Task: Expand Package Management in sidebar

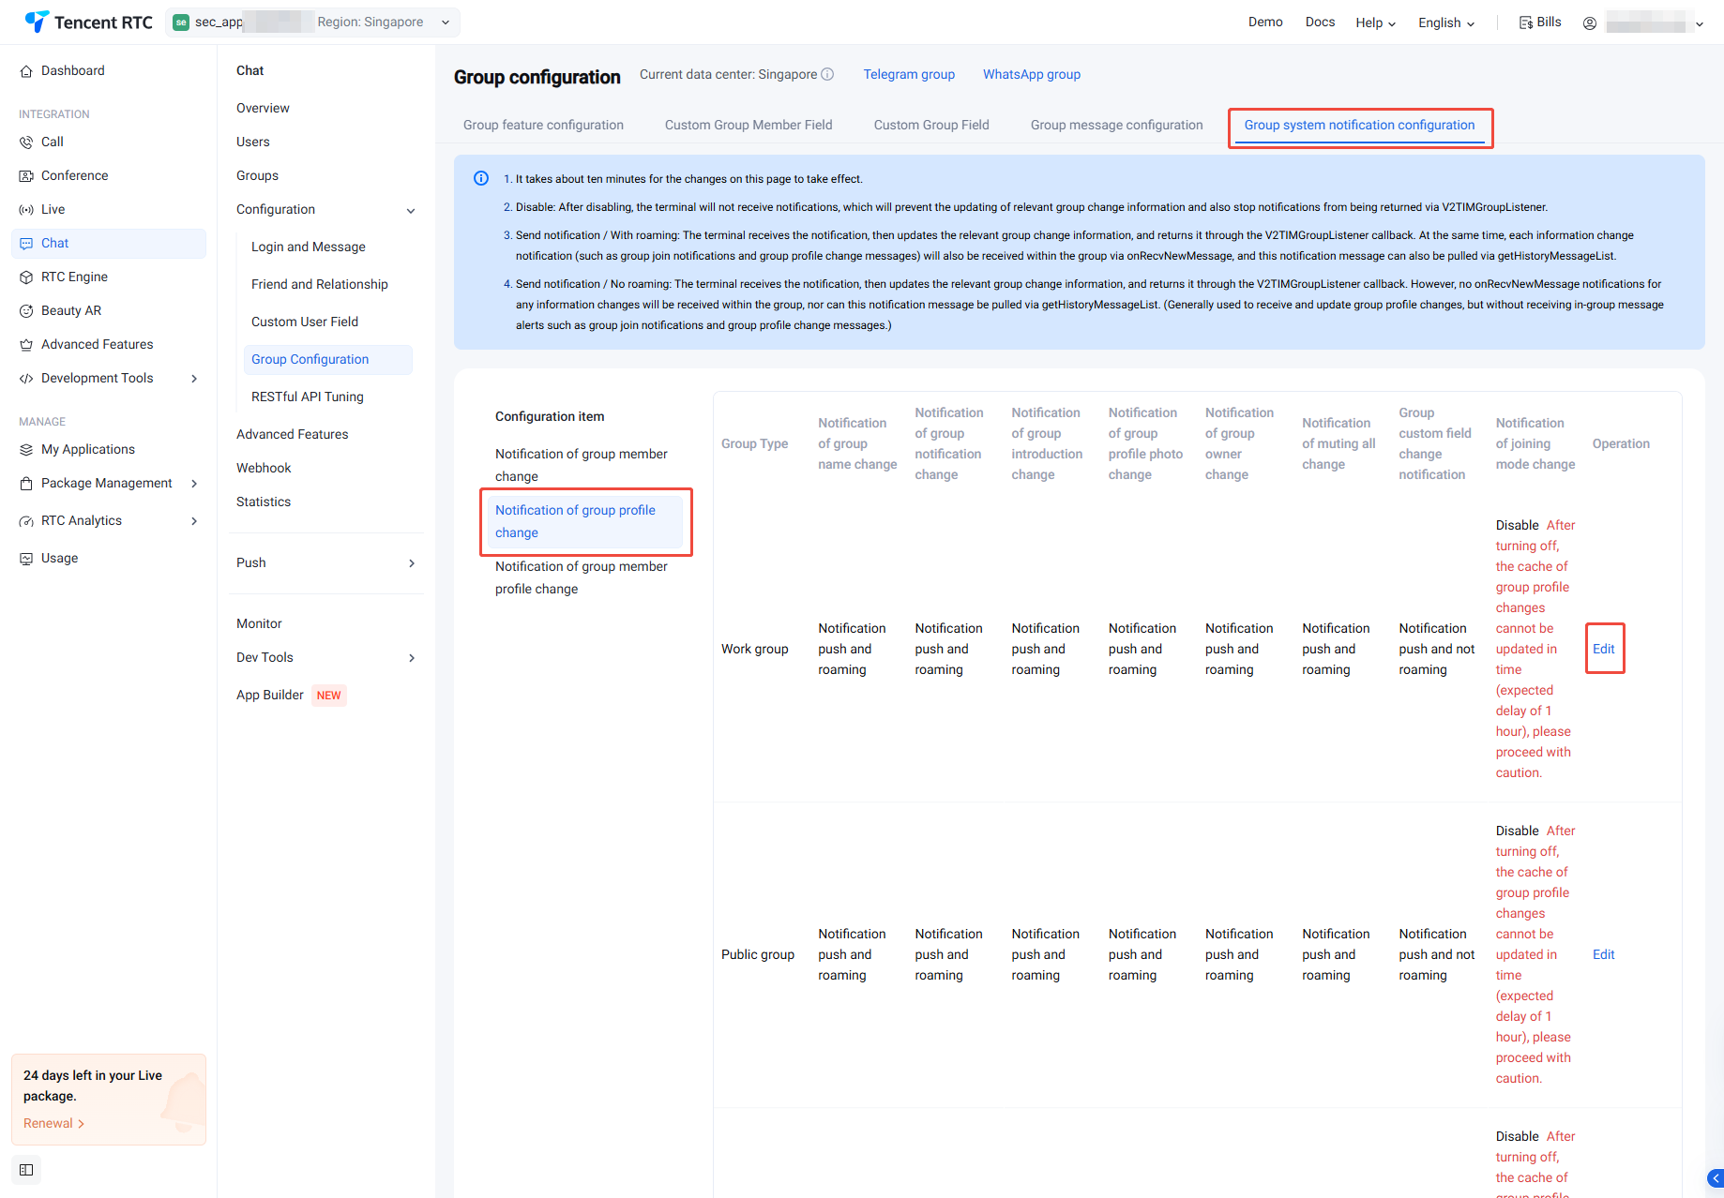Action: click(x=194, y=484)
